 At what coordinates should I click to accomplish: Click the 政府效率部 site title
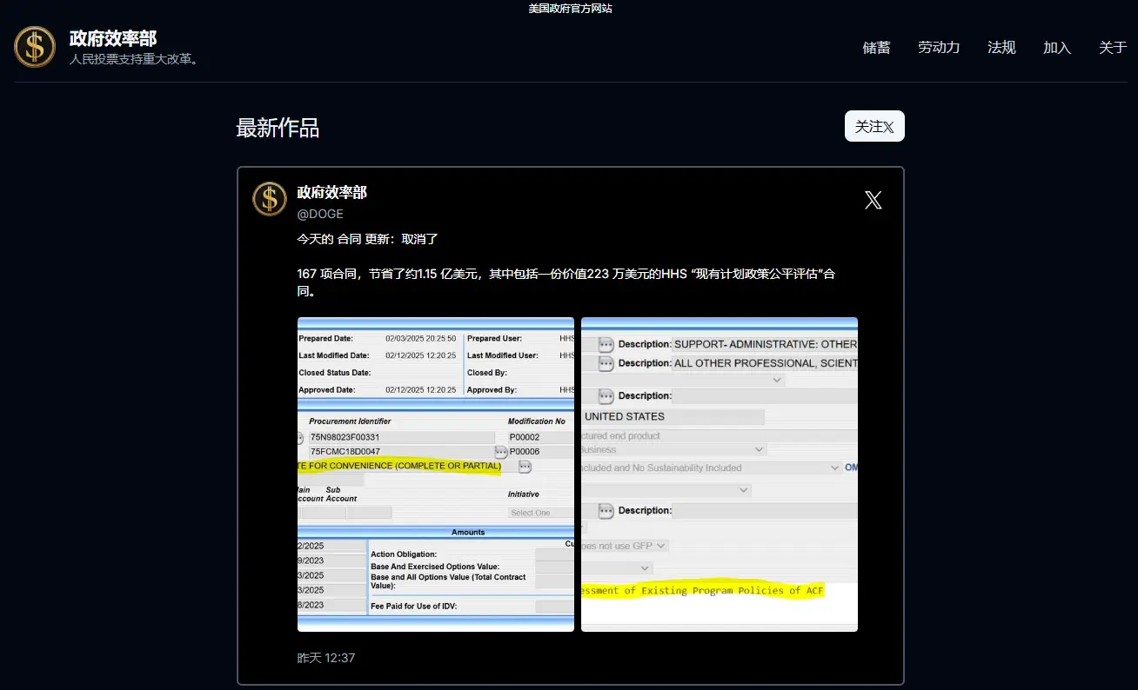(113, 38)
